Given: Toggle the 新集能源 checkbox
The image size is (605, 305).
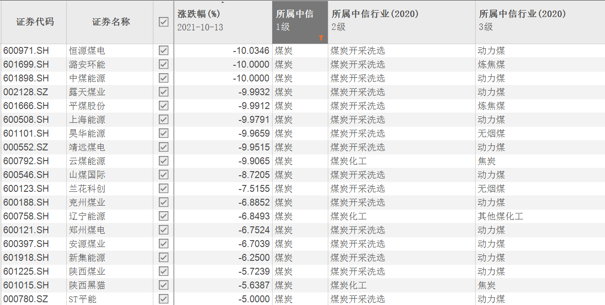Looking at the screenshot, I should [163, 258].
